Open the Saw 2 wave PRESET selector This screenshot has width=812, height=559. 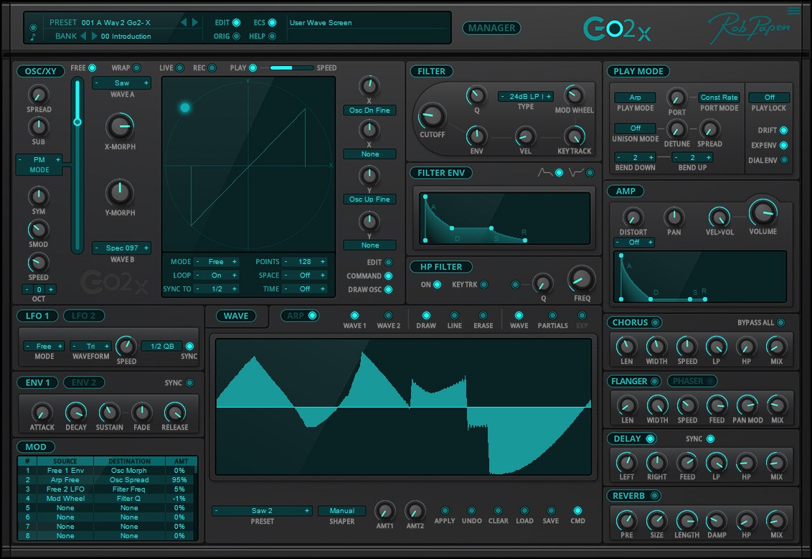[262, 511]
